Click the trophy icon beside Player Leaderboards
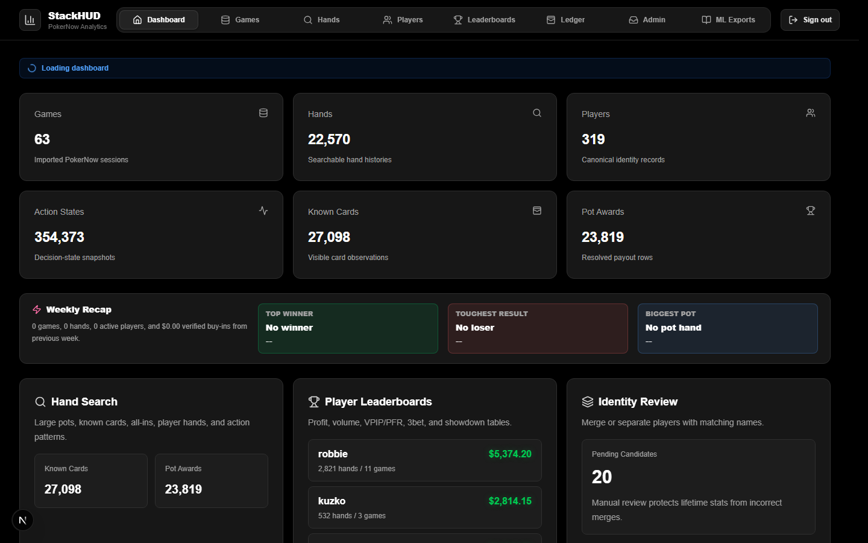This screenshot has width=868, height=543. click(x=314, y=402)
